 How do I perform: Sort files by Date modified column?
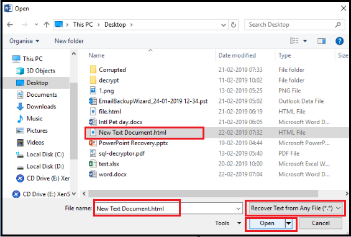pos(237,55)
